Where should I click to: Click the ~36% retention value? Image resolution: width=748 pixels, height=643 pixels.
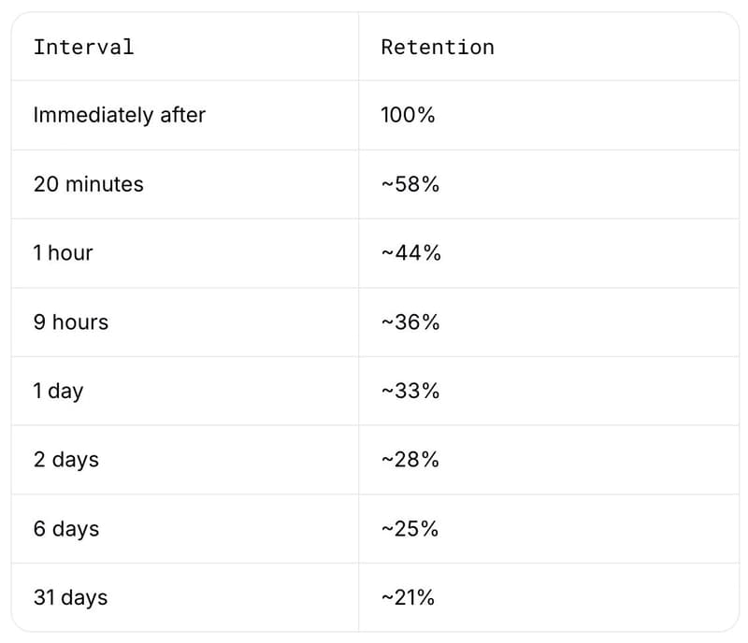[x=410, y=322]
